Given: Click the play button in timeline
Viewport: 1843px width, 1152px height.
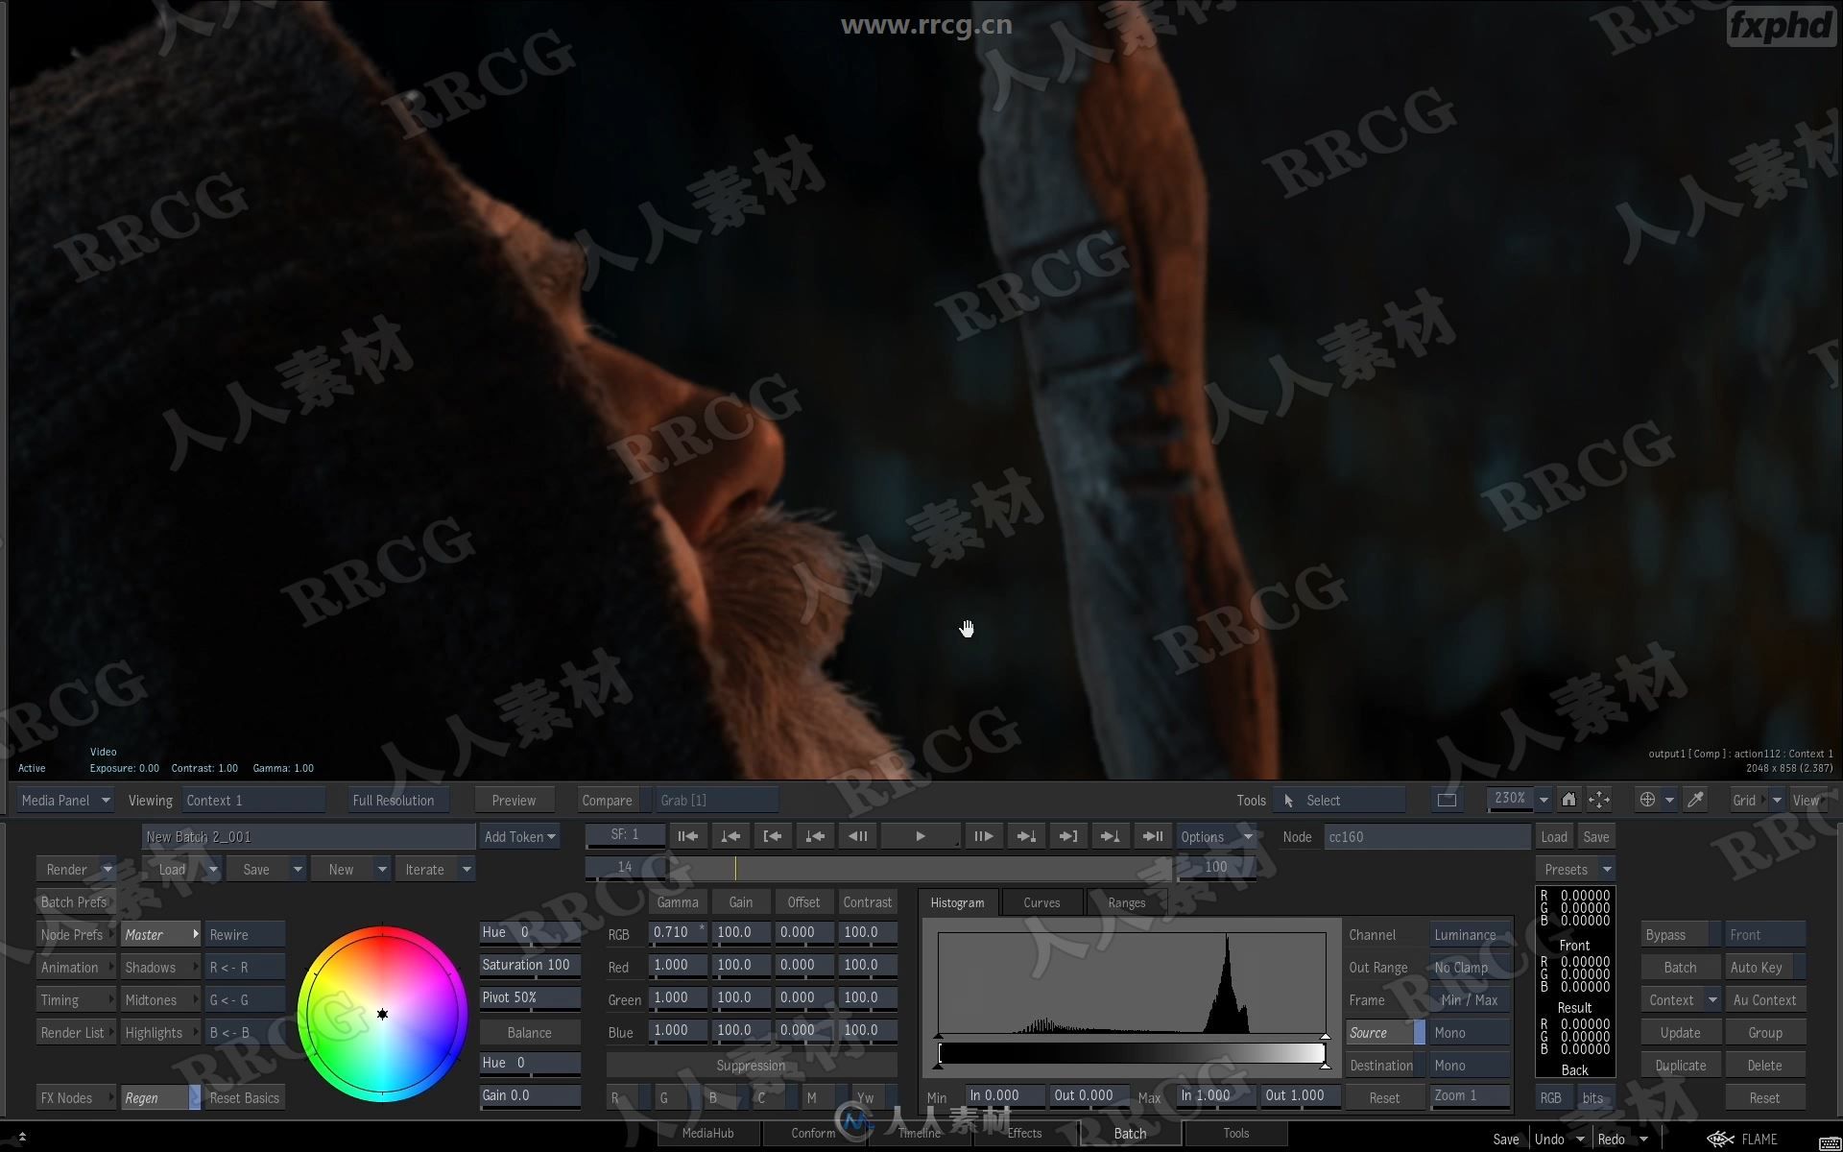Looking at the screenshot, I should point(921,836).
